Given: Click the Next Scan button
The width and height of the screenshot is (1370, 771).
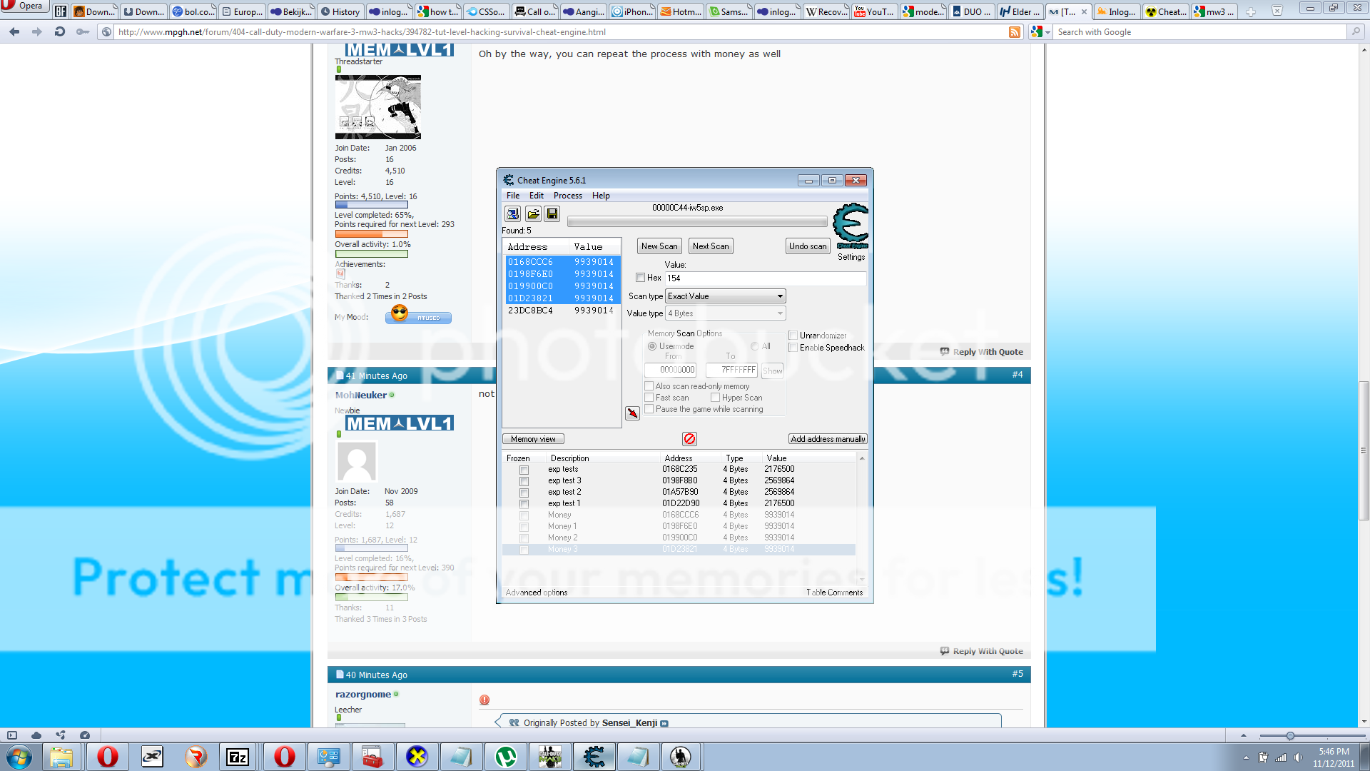Looking at the screenshot, I should pos(711,246).
